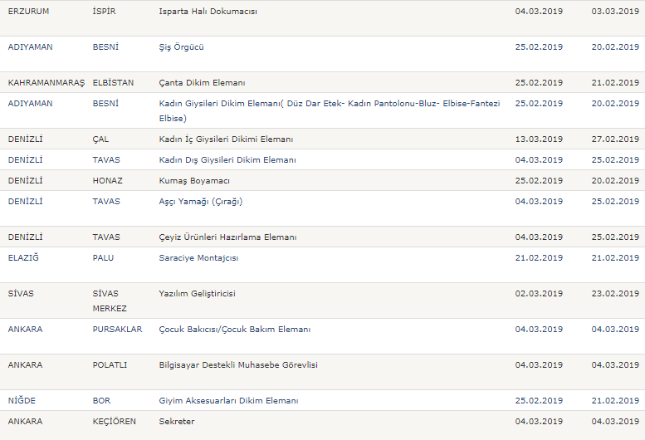Click the Yazılım Geliştiricisi course
Screen dimensions: 645x440
(x=198, y=294)
